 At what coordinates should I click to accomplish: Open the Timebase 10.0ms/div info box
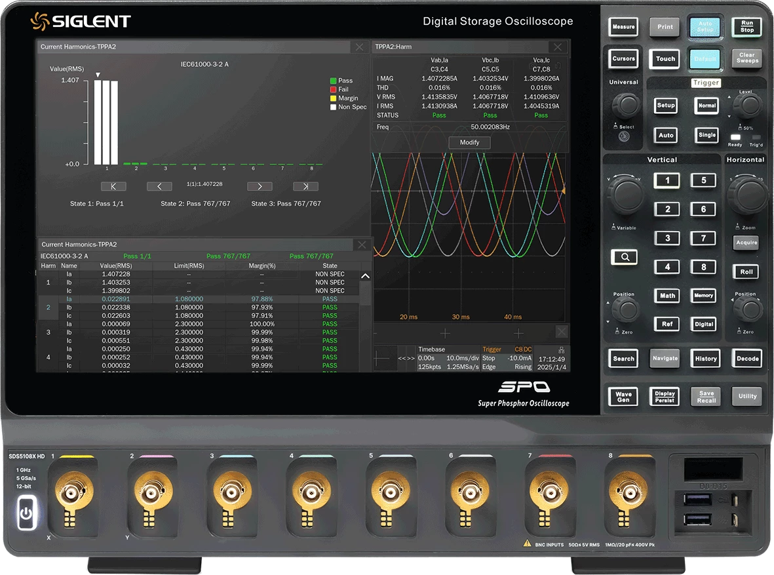point(448,358)
